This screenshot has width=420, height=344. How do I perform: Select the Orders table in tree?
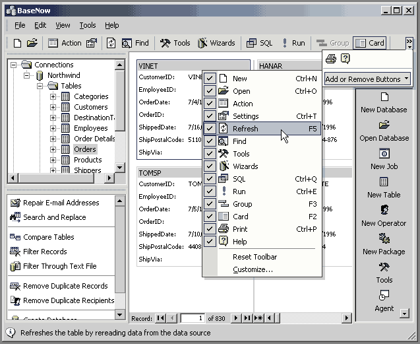tap(85, 149)
